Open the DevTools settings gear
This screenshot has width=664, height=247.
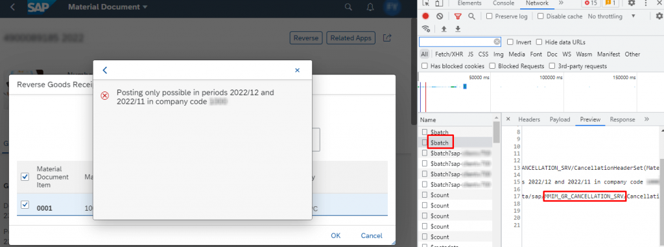tap(632, 3)
